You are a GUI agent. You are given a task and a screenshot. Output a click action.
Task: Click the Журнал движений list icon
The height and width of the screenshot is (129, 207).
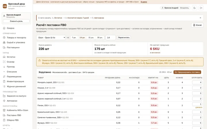pos(4,87)
